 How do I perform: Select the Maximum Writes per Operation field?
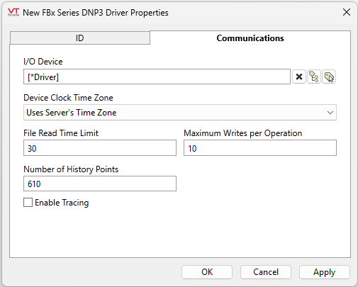click(260, 148)
